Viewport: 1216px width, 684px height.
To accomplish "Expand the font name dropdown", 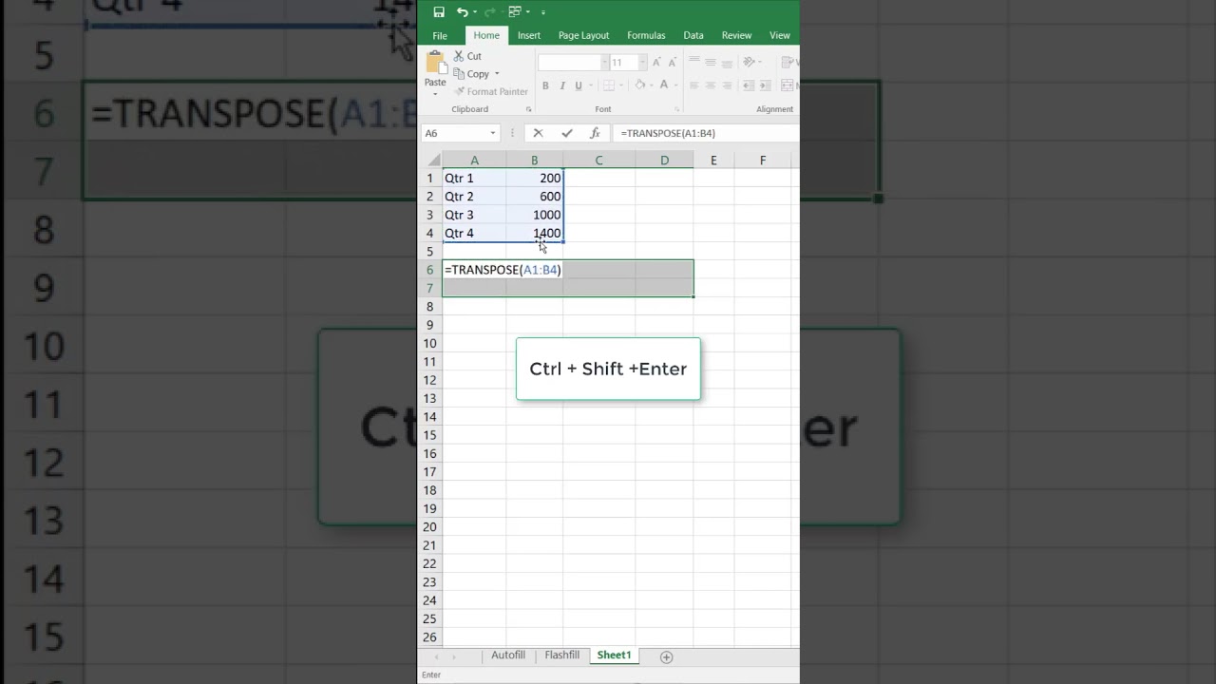I will tap(603, 63).
